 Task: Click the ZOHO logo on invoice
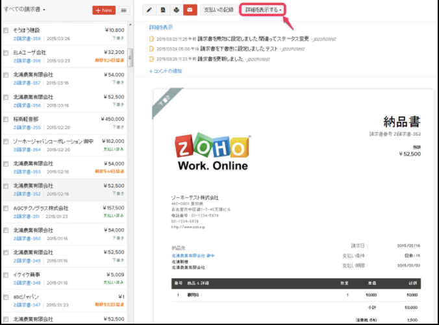click(x=212, y=153)
